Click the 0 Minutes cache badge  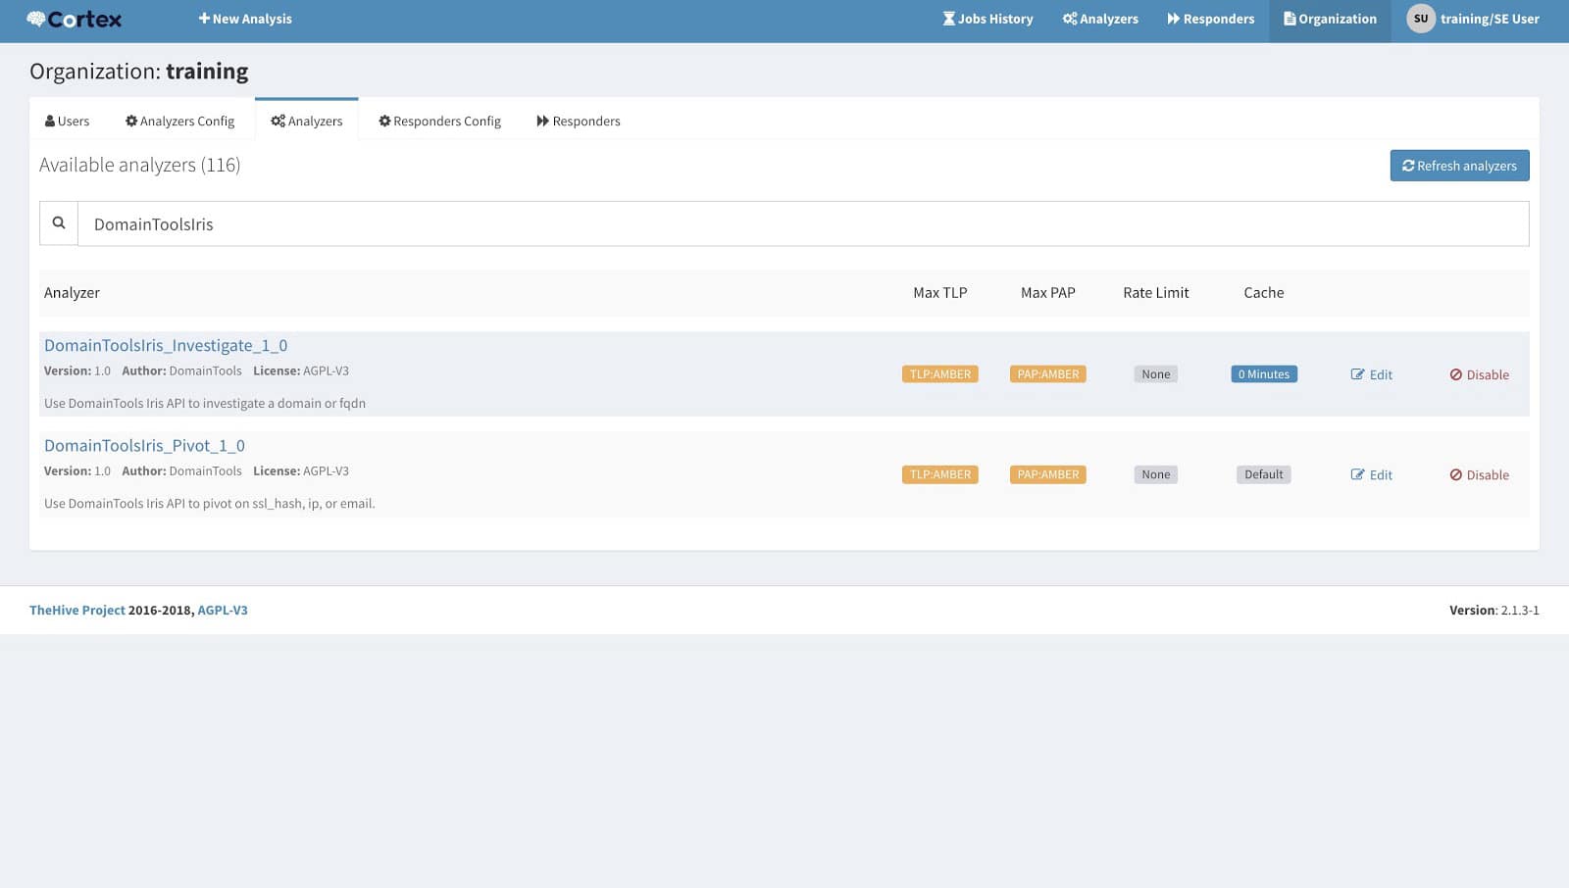tap(1263, 374)
